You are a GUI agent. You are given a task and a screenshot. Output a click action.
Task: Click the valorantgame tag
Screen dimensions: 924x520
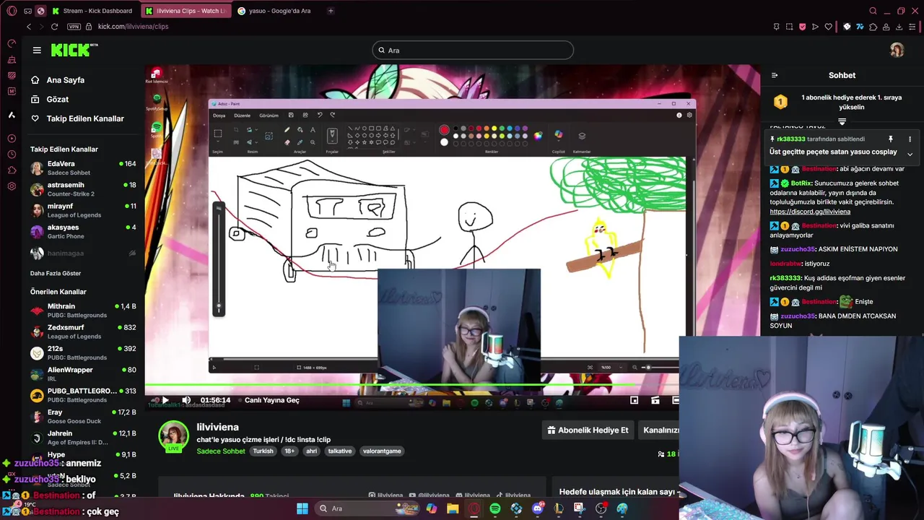point(382,451)
